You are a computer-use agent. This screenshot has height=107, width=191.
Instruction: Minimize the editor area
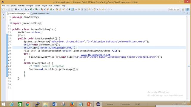pyautogui.click(x=184, y=13)
